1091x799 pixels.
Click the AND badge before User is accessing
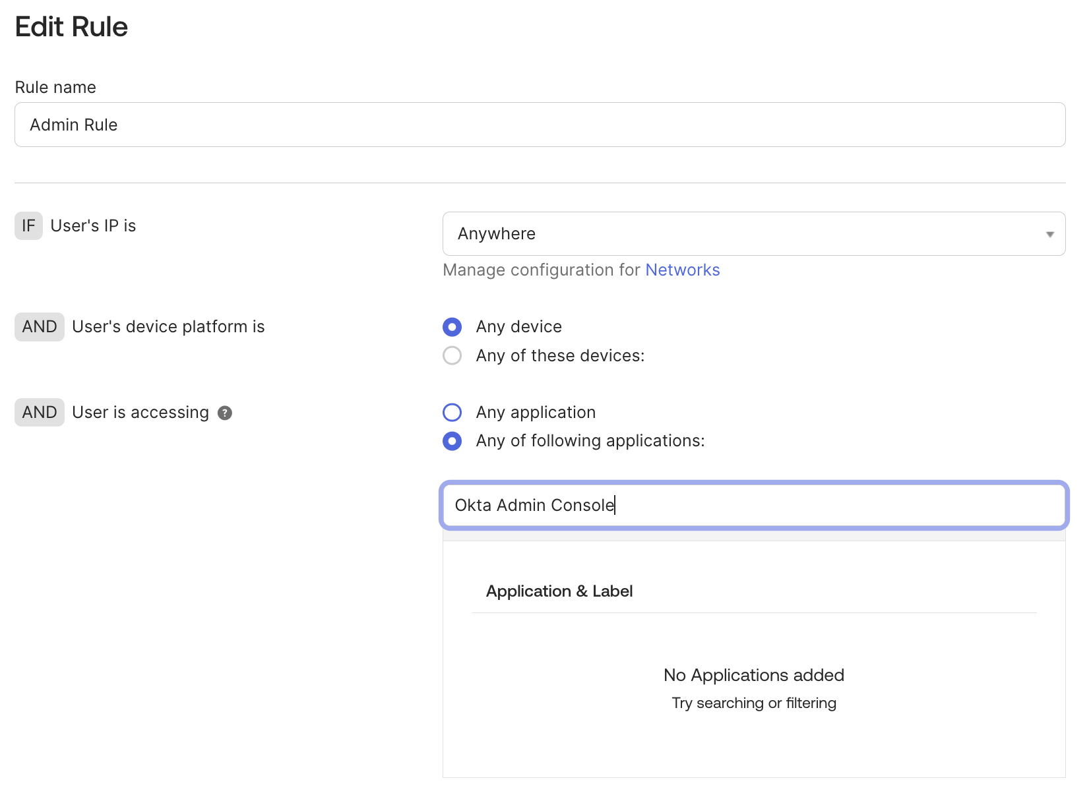tap(40, 413)
